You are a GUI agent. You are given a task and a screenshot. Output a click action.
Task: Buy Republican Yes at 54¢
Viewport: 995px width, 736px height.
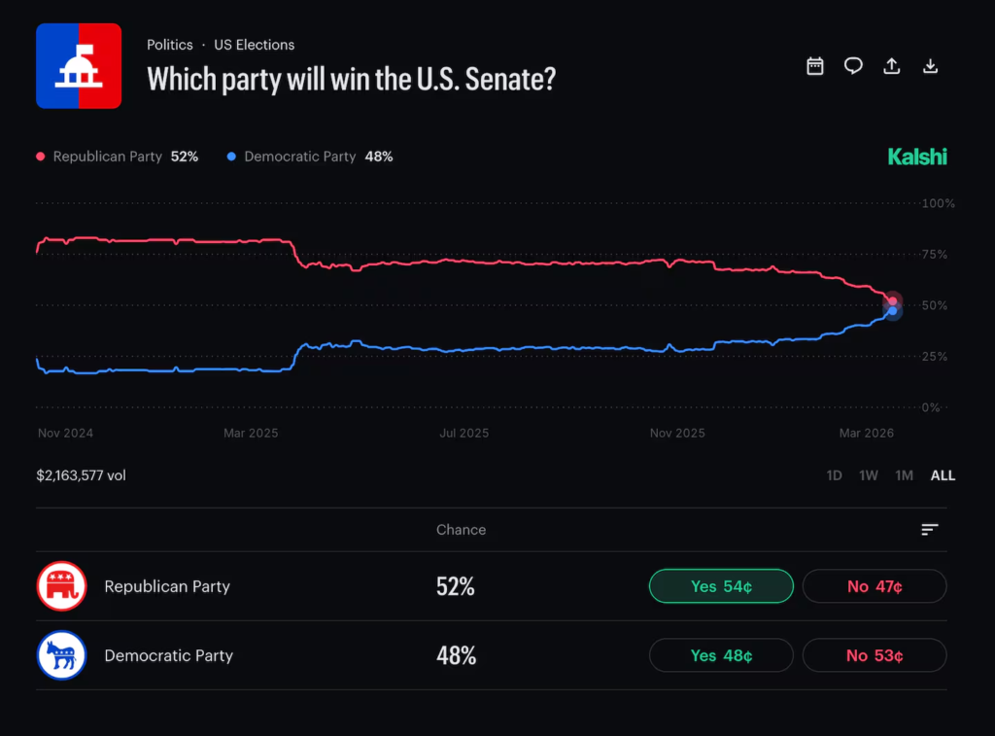pyautogui.click(x=721, y=586)
